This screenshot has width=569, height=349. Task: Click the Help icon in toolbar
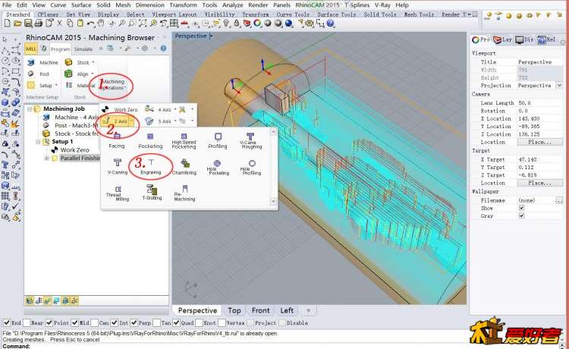330,24
